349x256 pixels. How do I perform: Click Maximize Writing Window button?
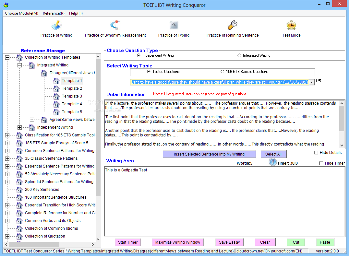point(178,242)
